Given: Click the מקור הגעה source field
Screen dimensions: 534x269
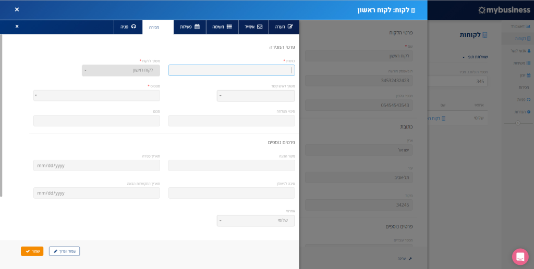Looking at the screenshot, I should point(232,165).
